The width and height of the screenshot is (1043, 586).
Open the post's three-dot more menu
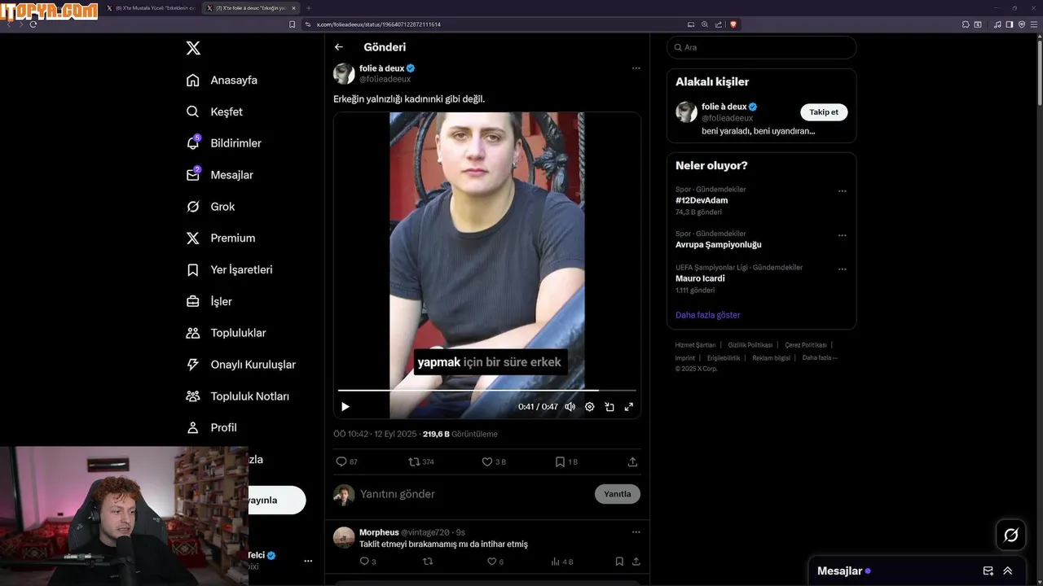[x=636, y=68]
